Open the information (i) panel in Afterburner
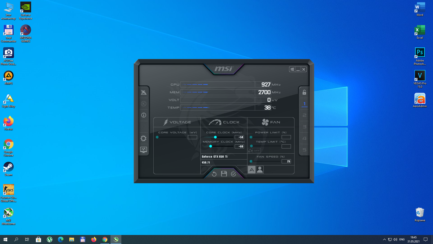The image size is (433, 244). tap(144, 115)
